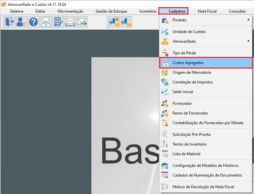The width and height of the screenshot is (254, 194).
Task: Open Lista de Material entry
Action: (206, 154)
